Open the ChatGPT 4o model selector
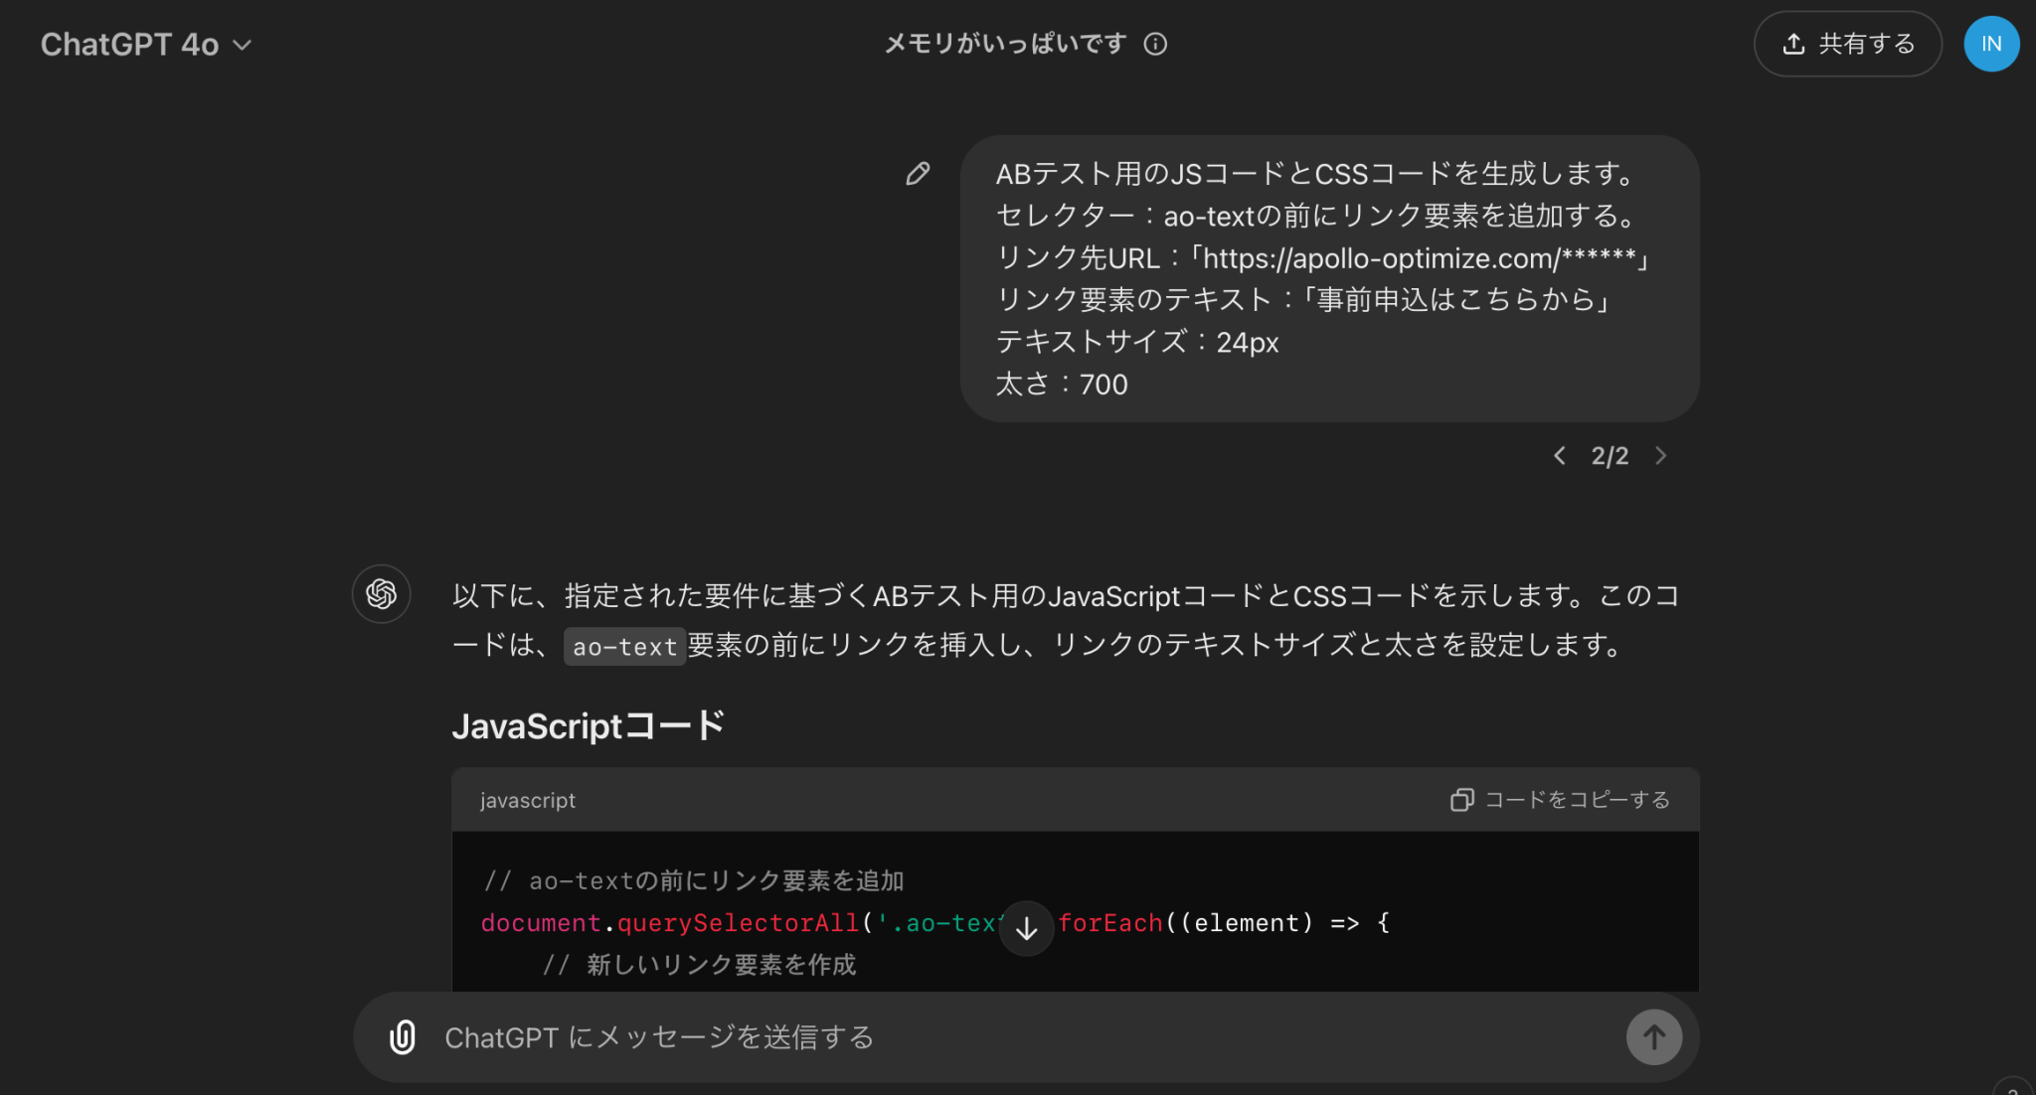 pyautogui.click(x=145, y=44)
